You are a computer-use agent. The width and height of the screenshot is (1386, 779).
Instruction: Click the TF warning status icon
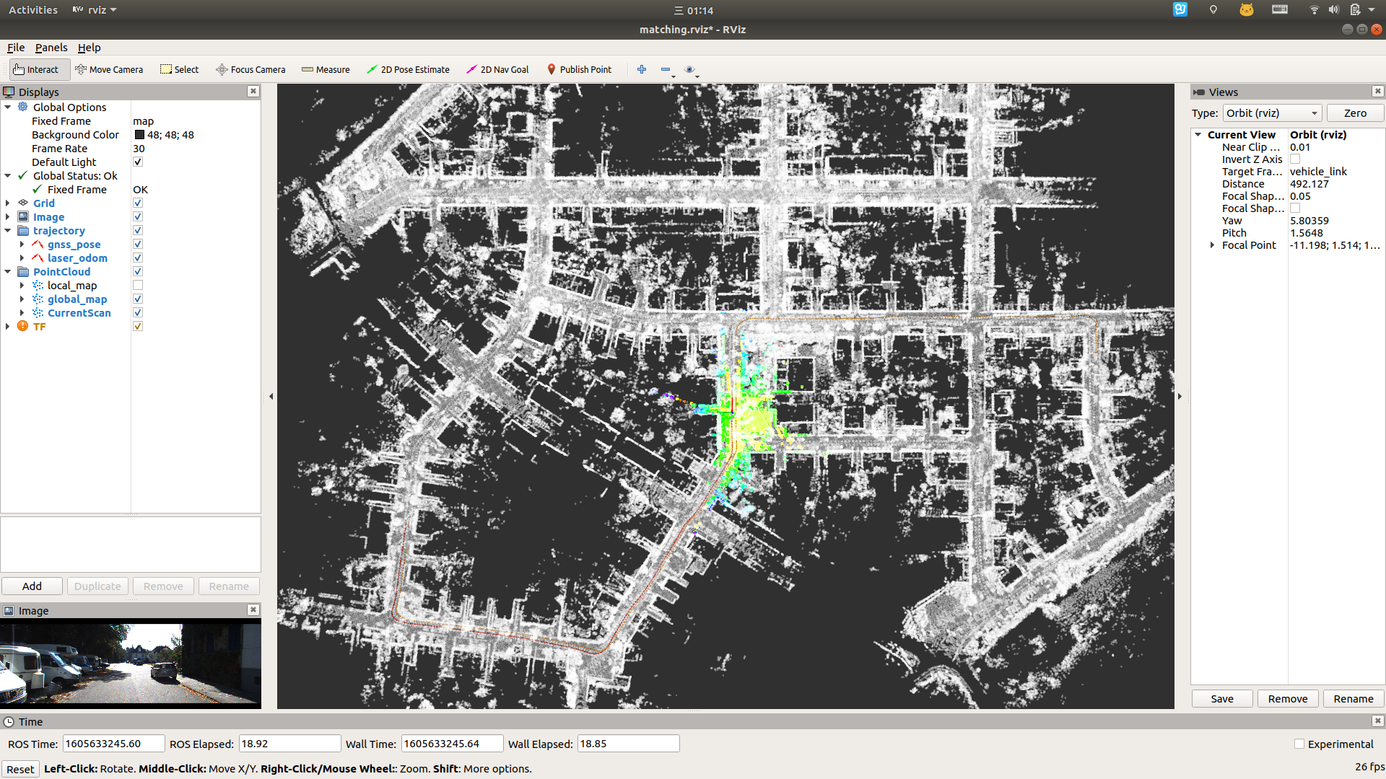tap(23, 327)
